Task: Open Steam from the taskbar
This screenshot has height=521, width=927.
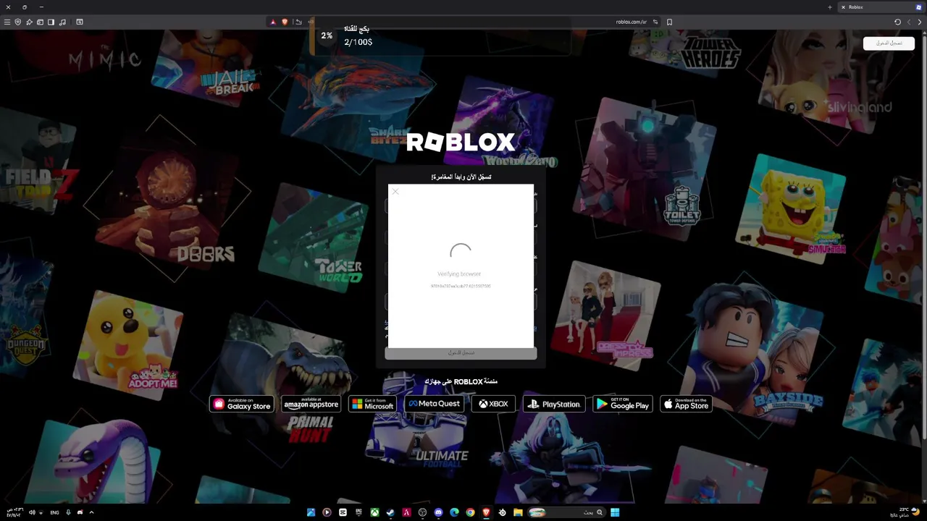Action: click(390, 512)
